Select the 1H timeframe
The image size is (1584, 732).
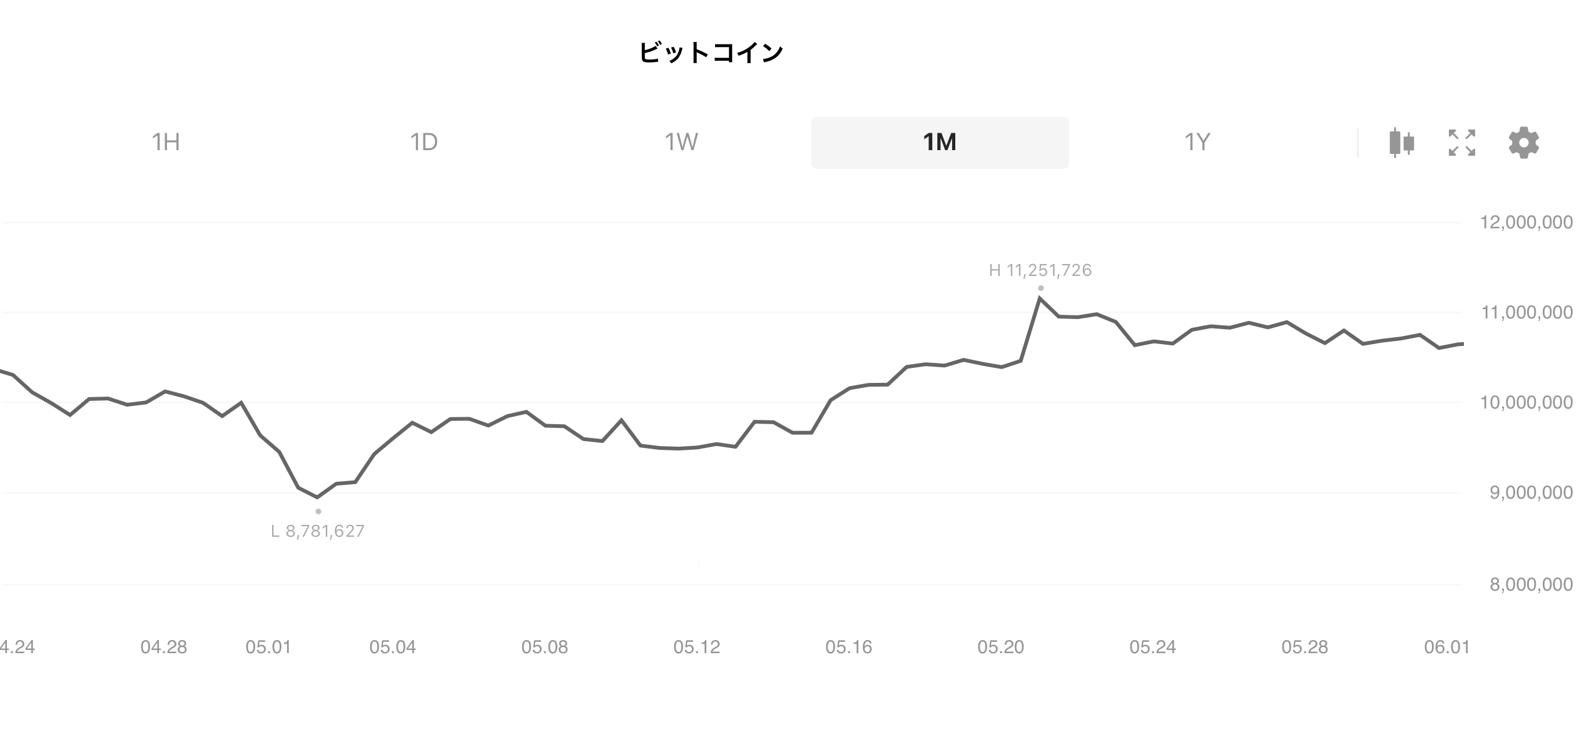pos(165,143)
